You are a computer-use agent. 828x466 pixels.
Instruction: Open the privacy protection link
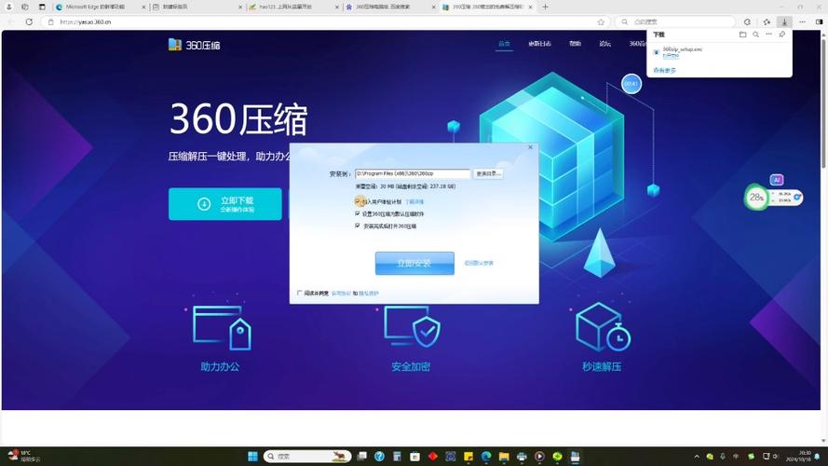[x=369, y=294]
